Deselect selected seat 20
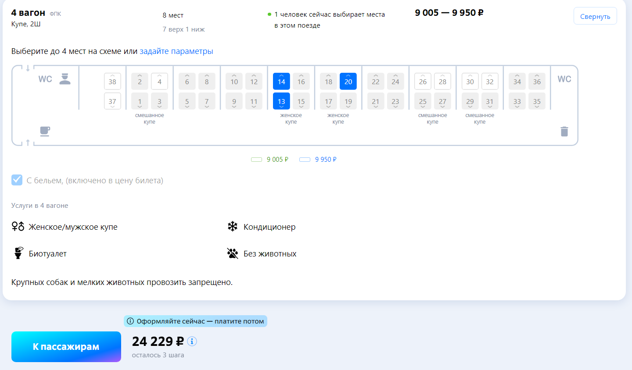Screen dimensions: 632x370 pos(348,82)
